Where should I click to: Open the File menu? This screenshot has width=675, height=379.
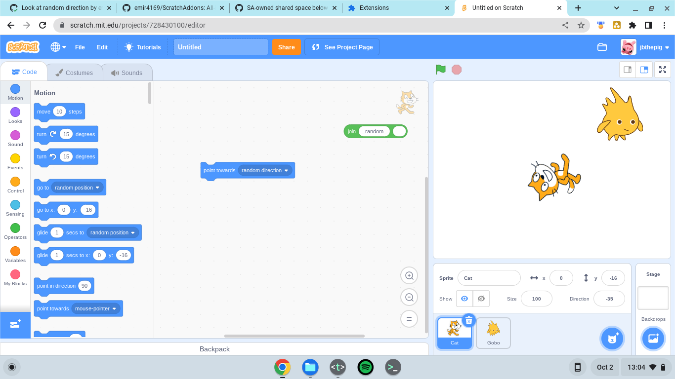[80, 47]
